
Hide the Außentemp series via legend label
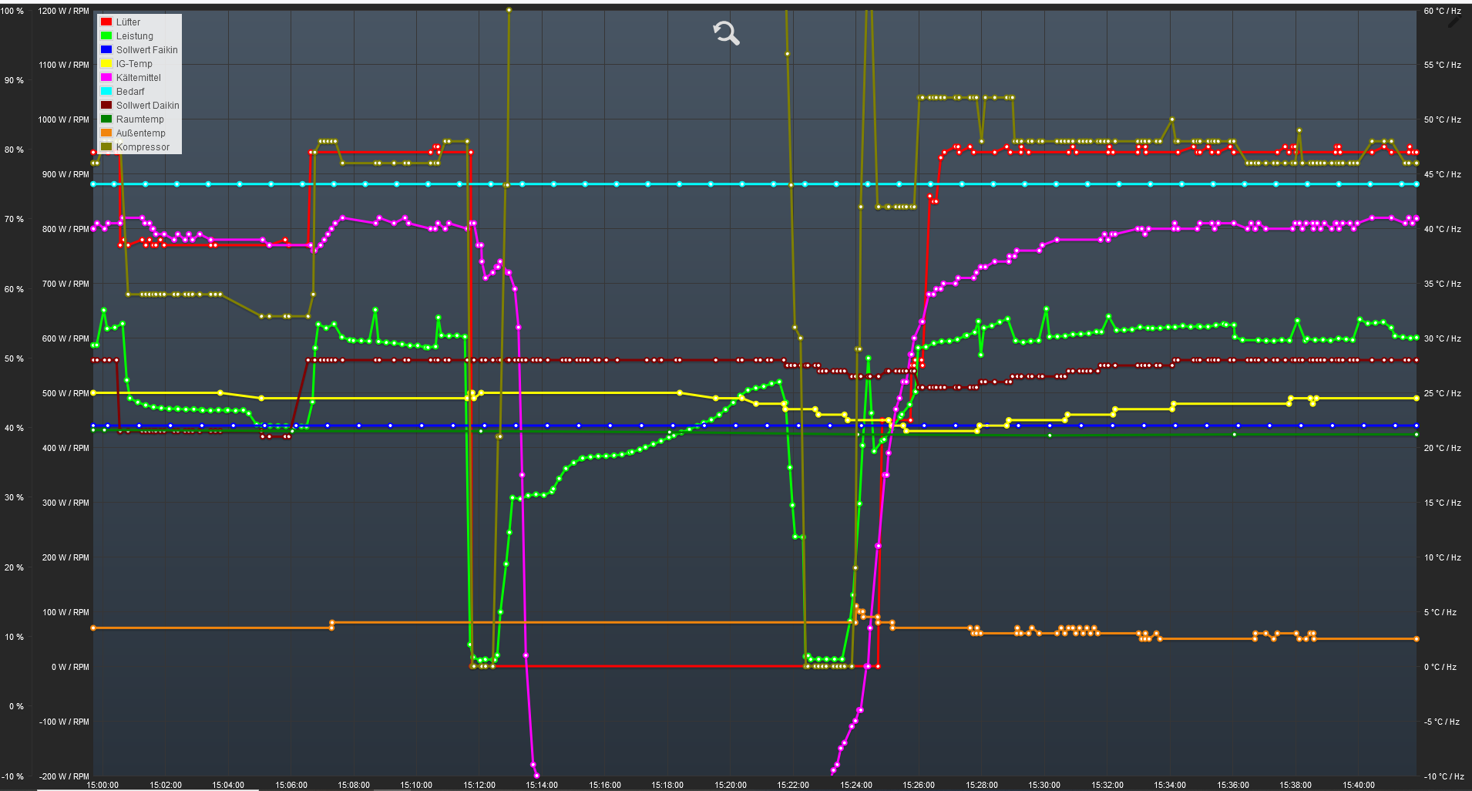click(x=140, y=133)
